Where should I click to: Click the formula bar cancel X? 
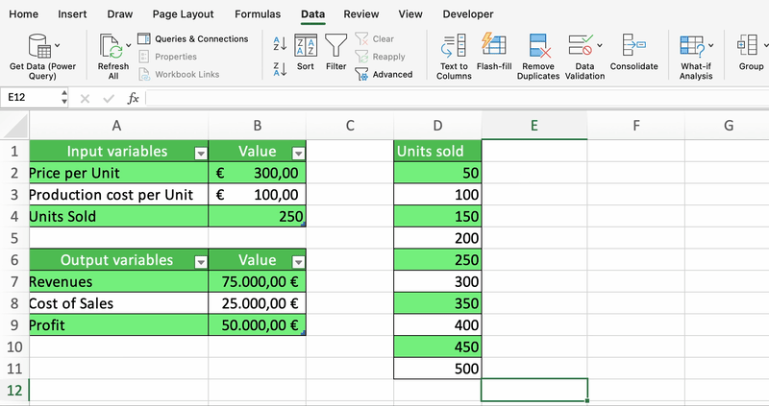click(x=85, y=99)
